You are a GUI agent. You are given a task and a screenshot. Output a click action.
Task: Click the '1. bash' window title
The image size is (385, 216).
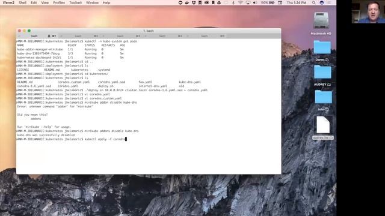[149, 31]
